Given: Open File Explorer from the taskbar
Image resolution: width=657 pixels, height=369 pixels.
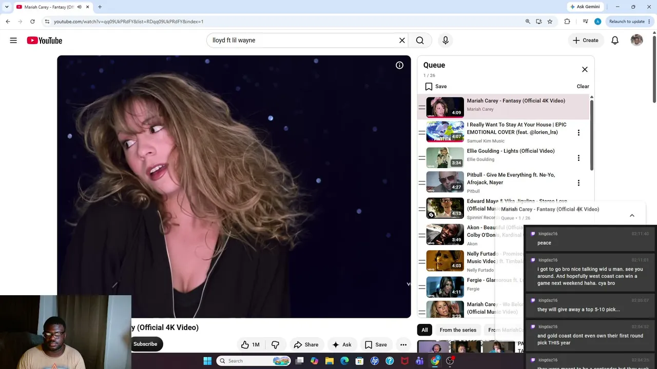Looking at the screenshot, I should pyautogui.click(x=330, y=361).
